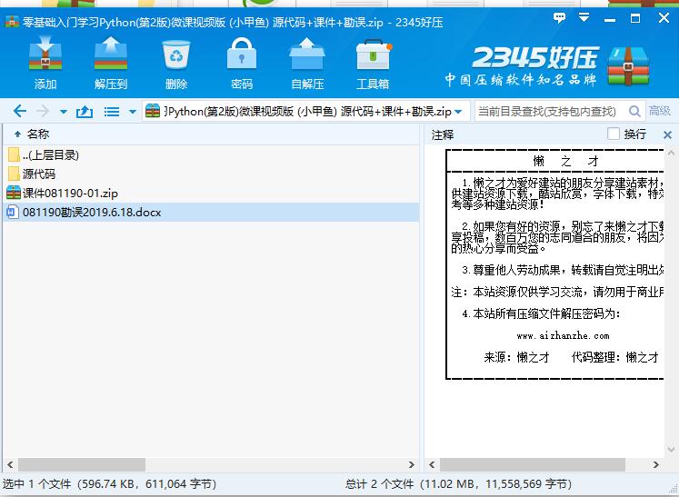Click the file list horizontal scrollbar thumb
The width and height of the screenshot is (679, 497).
click(x=82, y=464)
